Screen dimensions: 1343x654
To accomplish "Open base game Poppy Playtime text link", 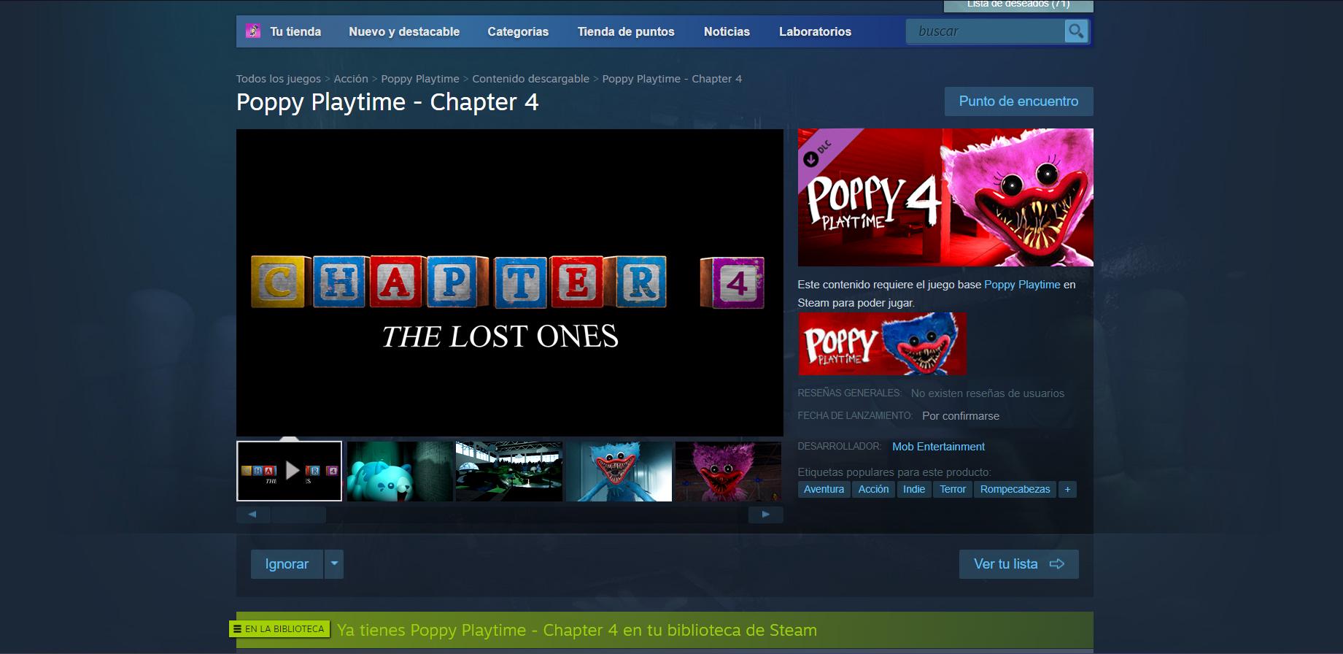I will pyautogui.click(x=1022, y=285).
